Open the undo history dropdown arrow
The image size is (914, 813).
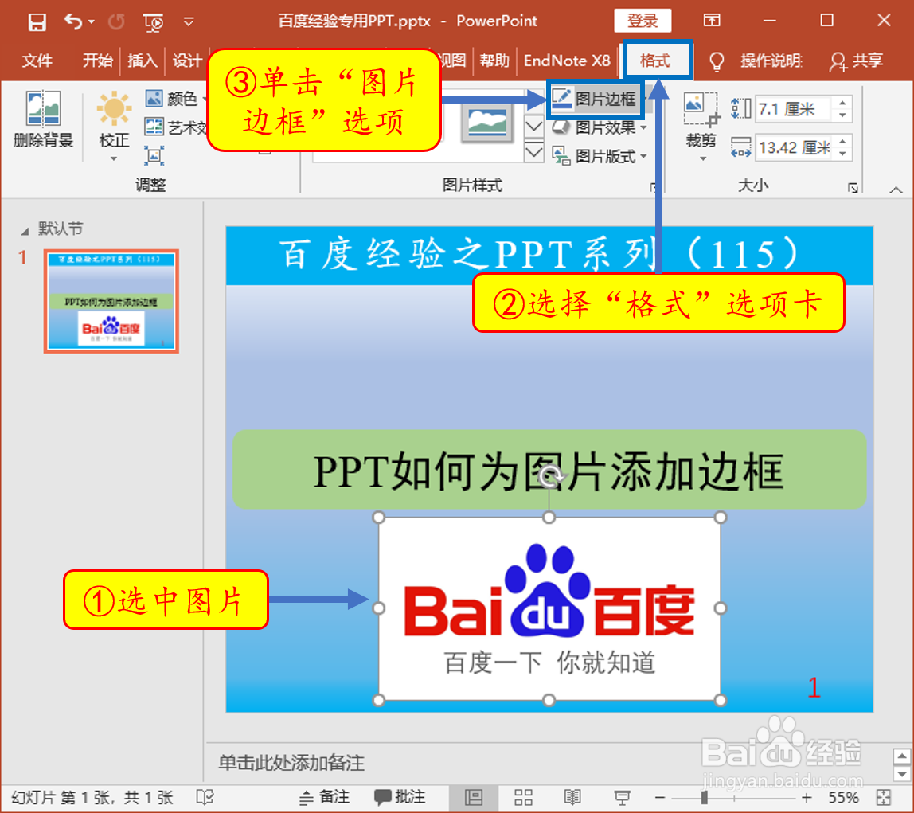92,22
